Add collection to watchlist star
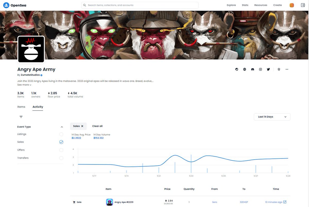This screenshot has height=207, width=309. (279, 69)
